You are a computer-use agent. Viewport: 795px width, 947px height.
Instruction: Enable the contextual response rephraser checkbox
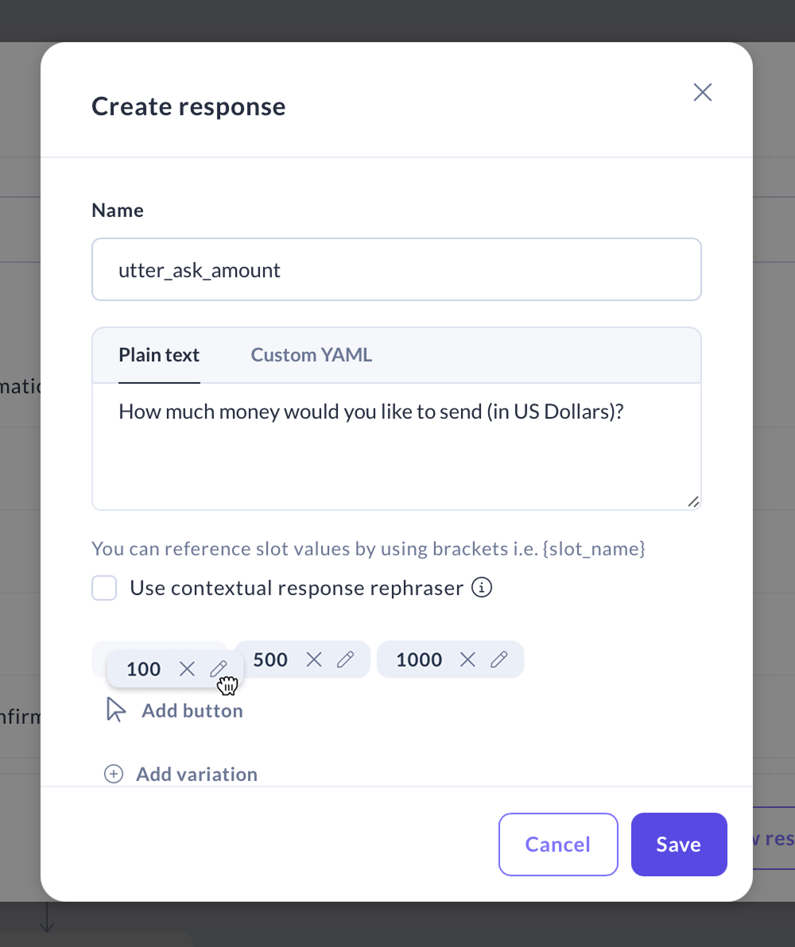click(104, 589)
